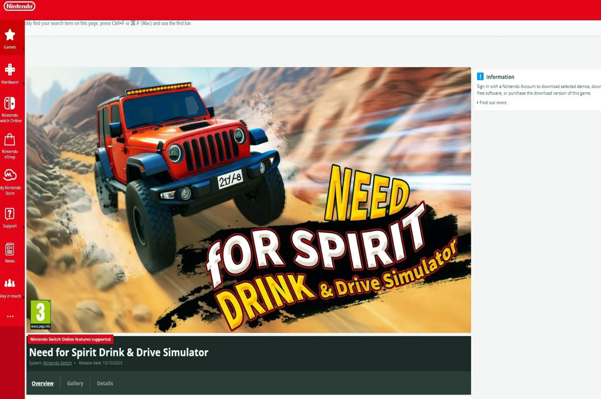
Task: Open the Stay in touch people icon
Action: pyautogui.click(x=10, y=283)
